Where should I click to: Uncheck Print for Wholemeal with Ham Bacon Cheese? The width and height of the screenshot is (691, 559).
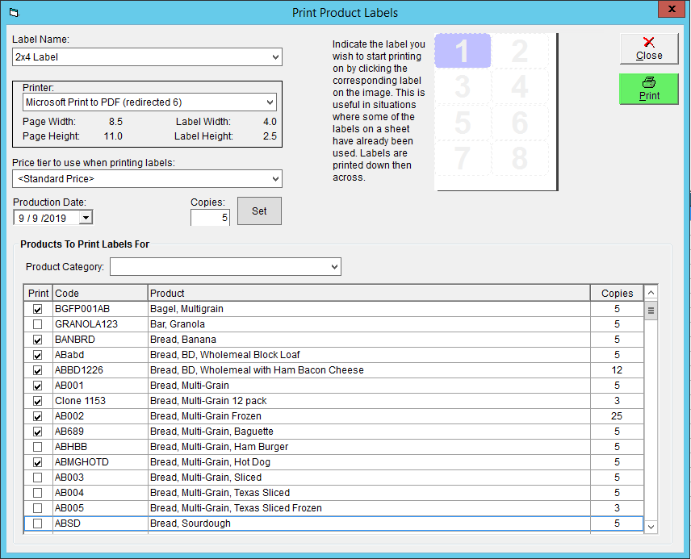click(x=37, y=370)
